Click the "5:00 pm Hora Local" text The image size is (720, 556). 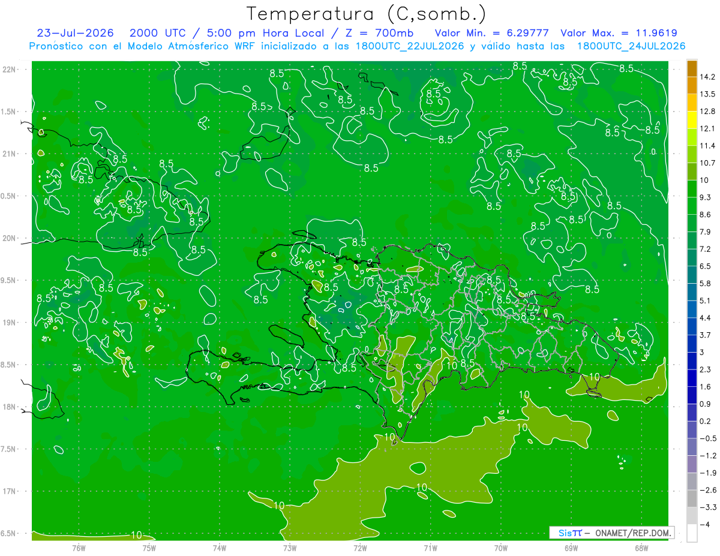click(x=266, y=33)
